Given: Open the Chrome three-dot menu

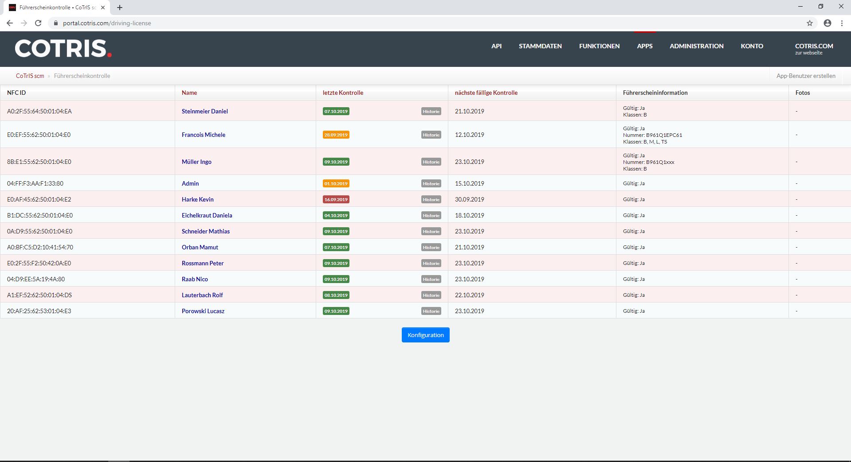Looking at the screenshot, I should pyautogui.click(x=842, y=23).
